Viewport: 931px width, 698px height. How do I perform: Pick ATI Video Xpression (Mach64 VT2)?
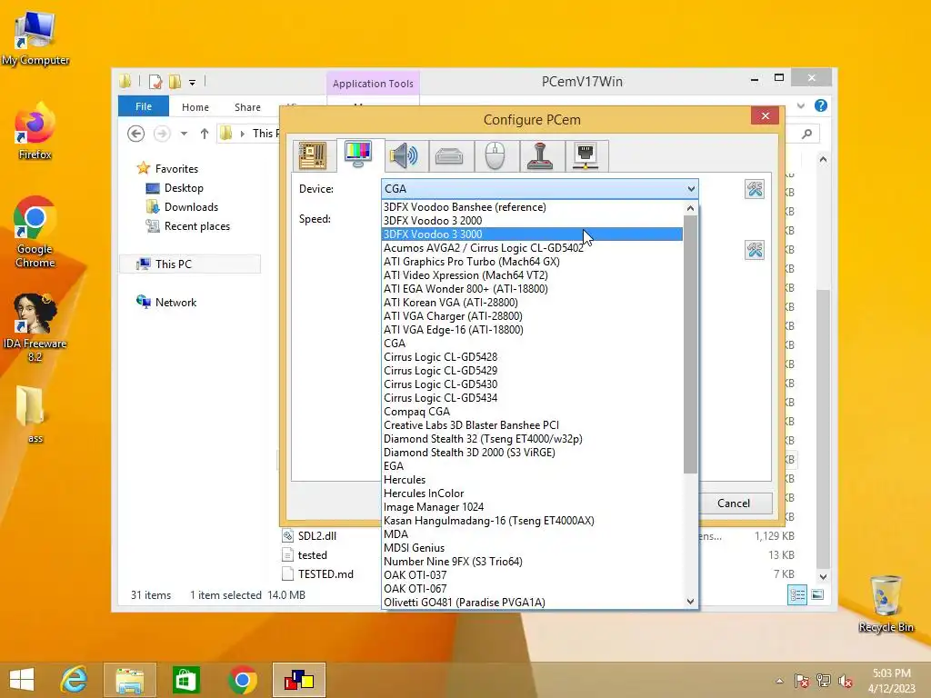[532, 275]
